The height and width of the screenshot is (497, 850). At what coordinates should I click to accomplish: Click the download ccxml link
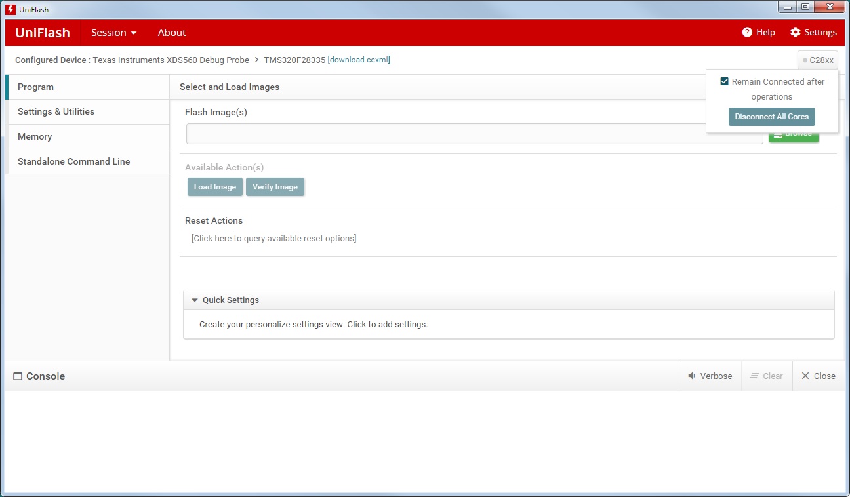point(359,60)
